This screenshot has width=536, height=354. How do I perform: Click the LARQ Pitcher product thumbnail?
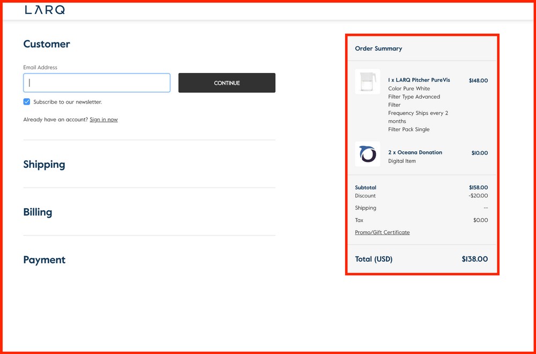click(x=367, y=82)
